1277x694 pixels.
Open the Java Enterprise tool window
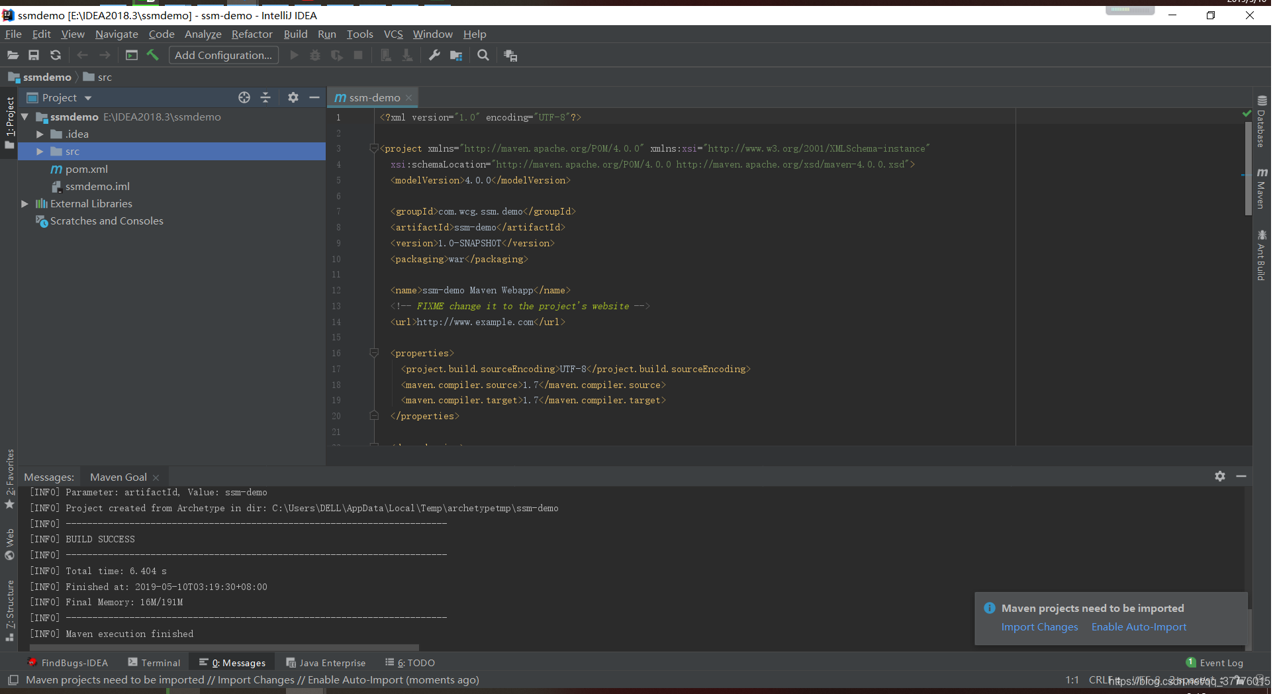(326, 663)
